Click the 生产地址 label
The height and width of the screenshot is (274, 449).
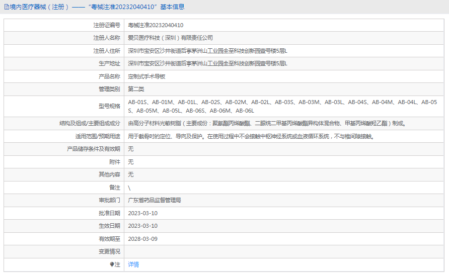pyautogui.click(x=109, y=63)
